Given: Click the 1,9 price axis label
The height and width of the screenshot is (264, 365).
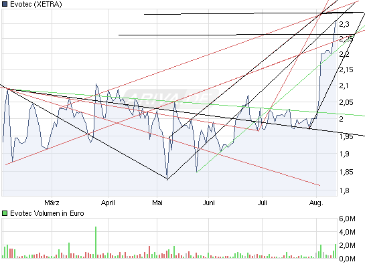Looking at the screenshot, I should (344, 154).
